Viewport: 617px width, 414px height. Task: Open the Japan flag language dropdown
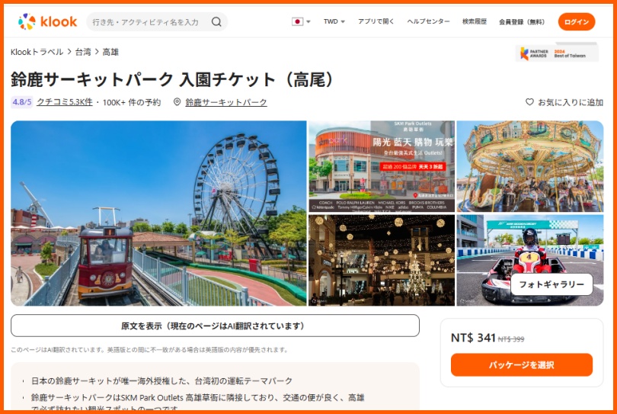point(301,21)
